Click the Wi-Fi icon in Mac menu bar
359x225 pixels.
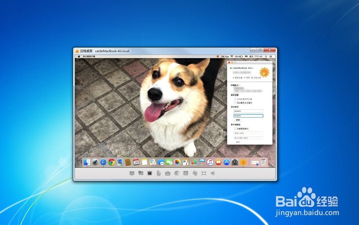coord(232,56)
